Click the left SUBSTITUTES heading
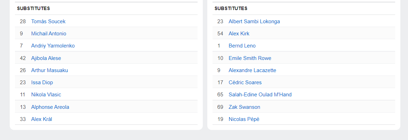The height and width of the screenshot is (140, 408). pos(34,9)
